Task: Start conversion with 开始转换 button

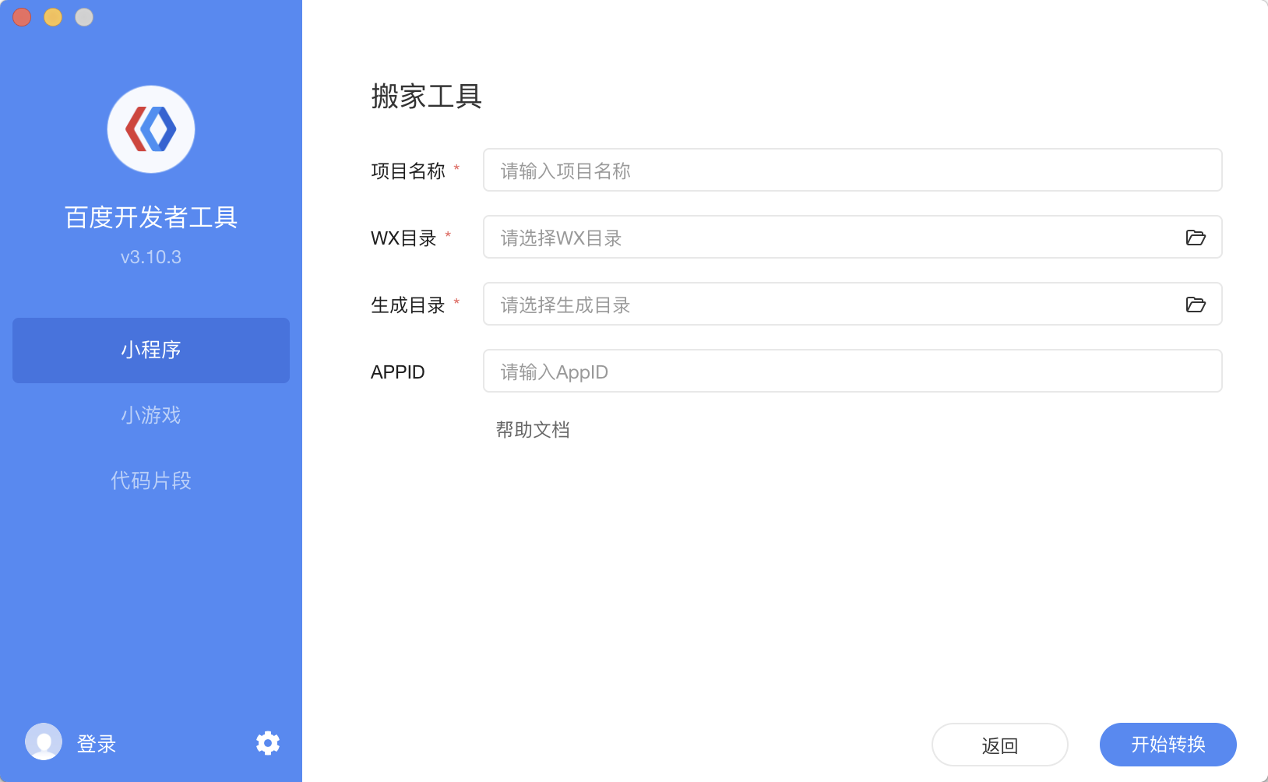Action: 1168,745
